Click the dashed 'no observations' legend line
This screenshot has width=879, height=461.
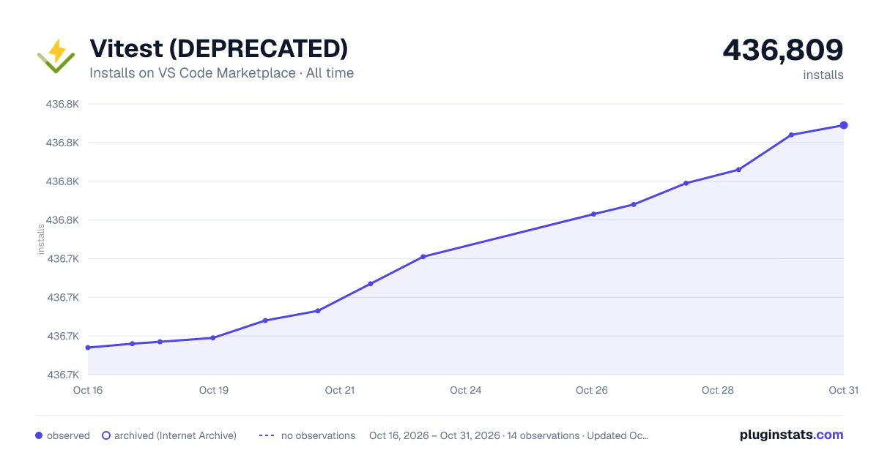[x=267, y=435]
